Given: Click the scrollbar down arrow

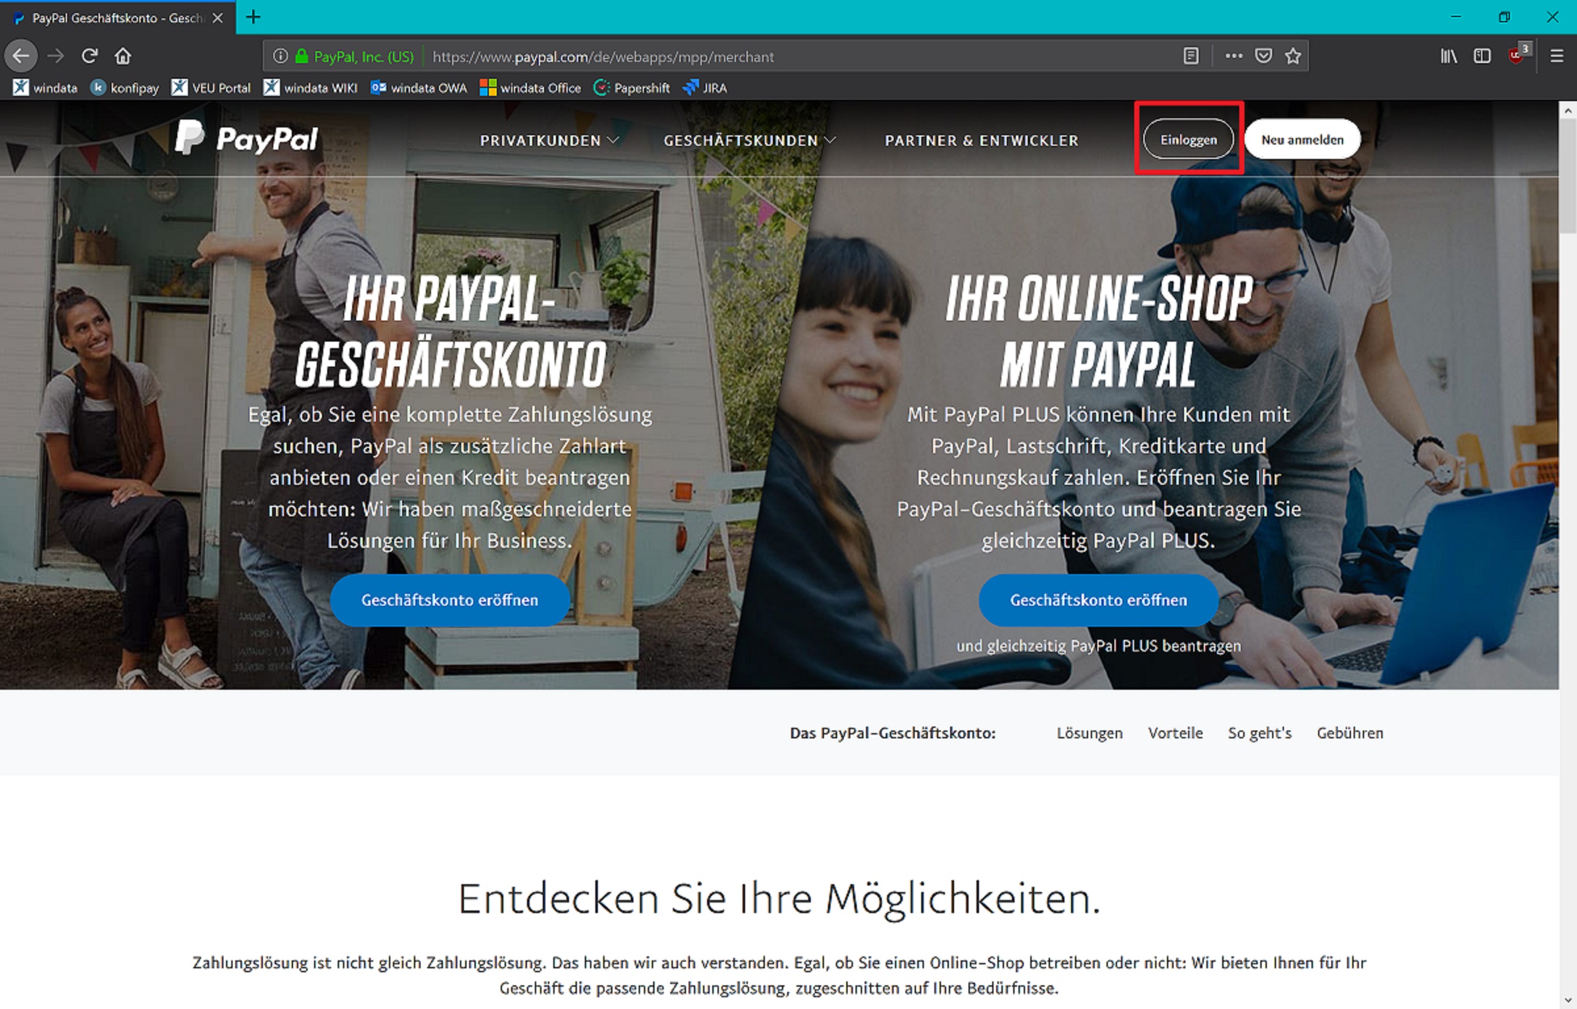Looking at the screenshot, I should tap(1568, 1000).
